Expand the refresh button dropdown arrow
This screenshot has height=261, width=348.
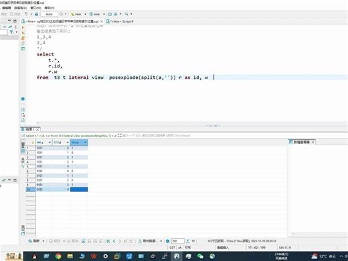coord(43,241)
